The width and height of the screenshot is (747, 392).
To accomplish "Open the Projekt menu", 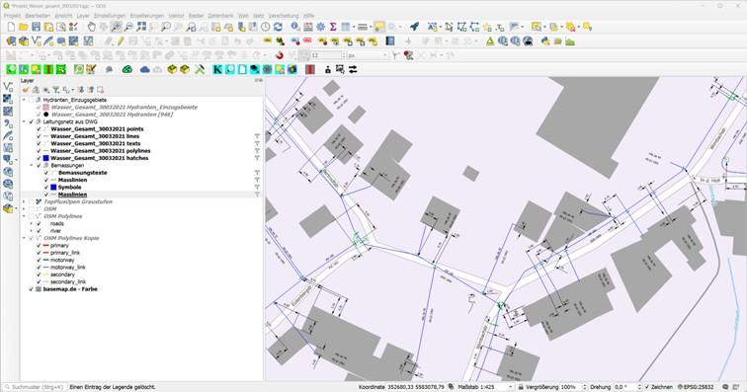I will pos(12,16).
